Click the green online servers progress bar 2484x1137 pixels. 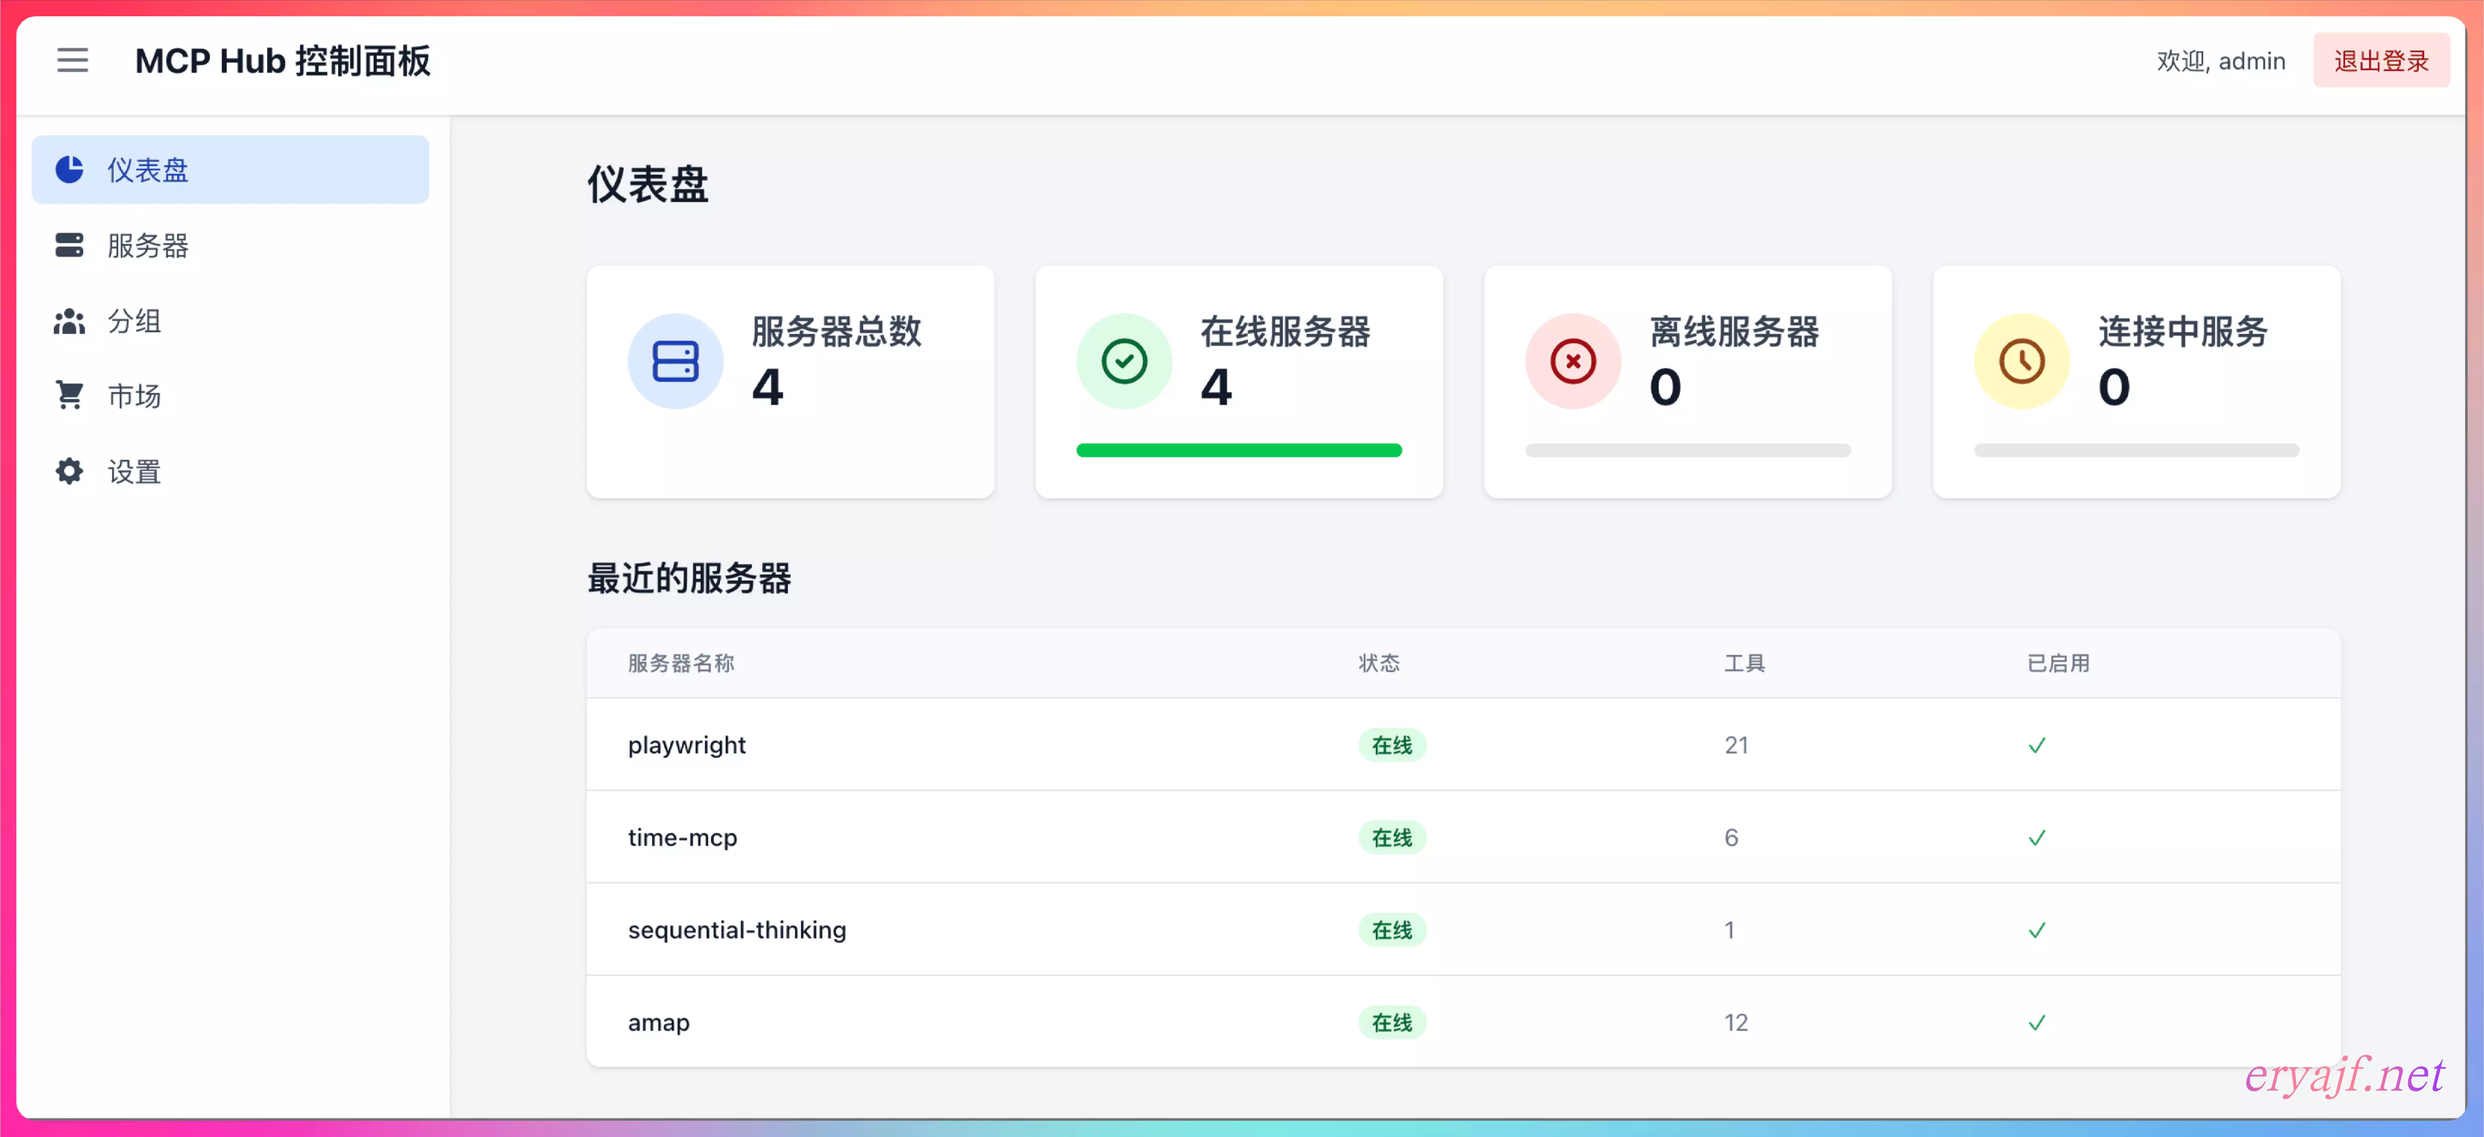[1239, 450]
